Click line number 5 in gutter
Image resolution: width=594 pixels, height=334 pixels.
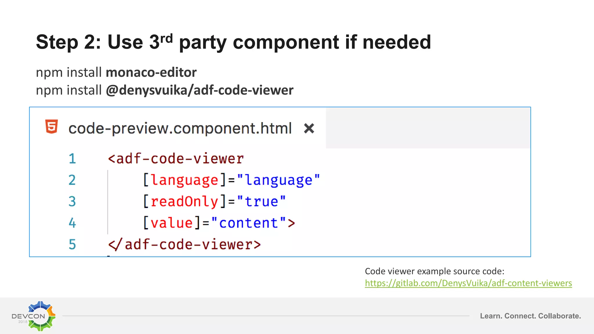tap(72, 244)
